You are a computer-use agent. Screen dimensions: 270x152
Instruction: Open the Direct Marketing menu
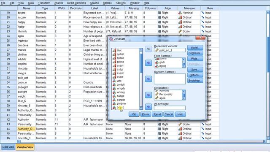[x=76, y=3]
